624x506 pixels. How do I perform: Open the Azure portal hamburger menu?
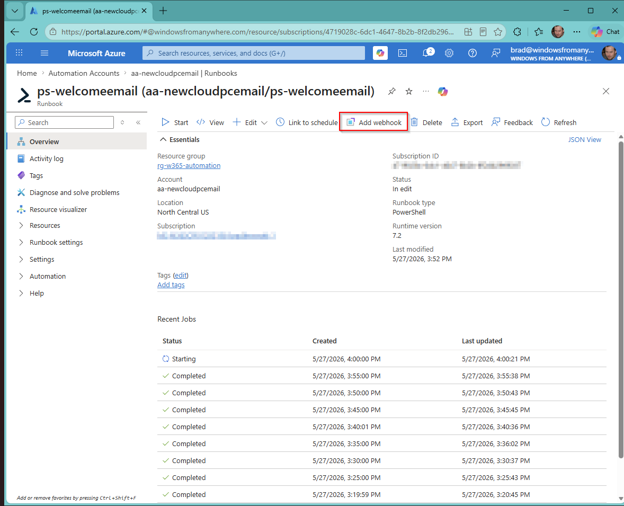point(44,53)
